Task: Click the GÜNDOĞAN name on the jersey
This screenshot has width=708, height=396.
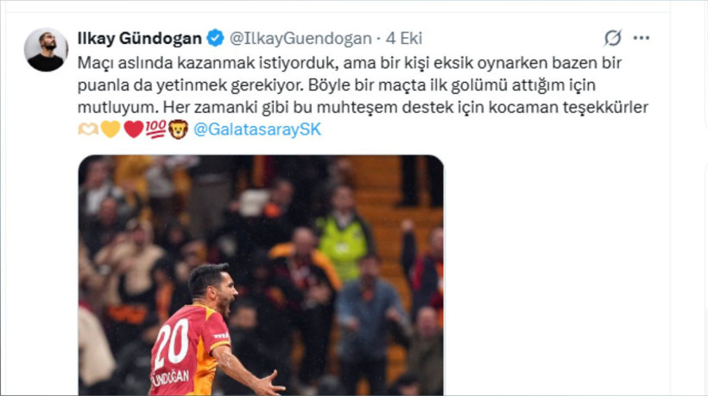Action: (170, 378)
